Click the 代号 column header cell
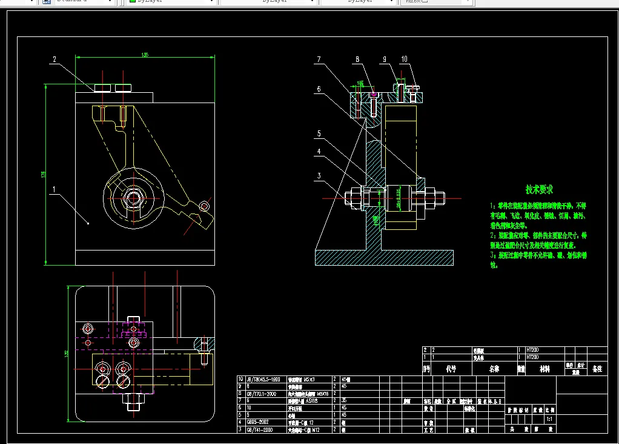This screenshot has height=444, width=619. pos(451,368)
